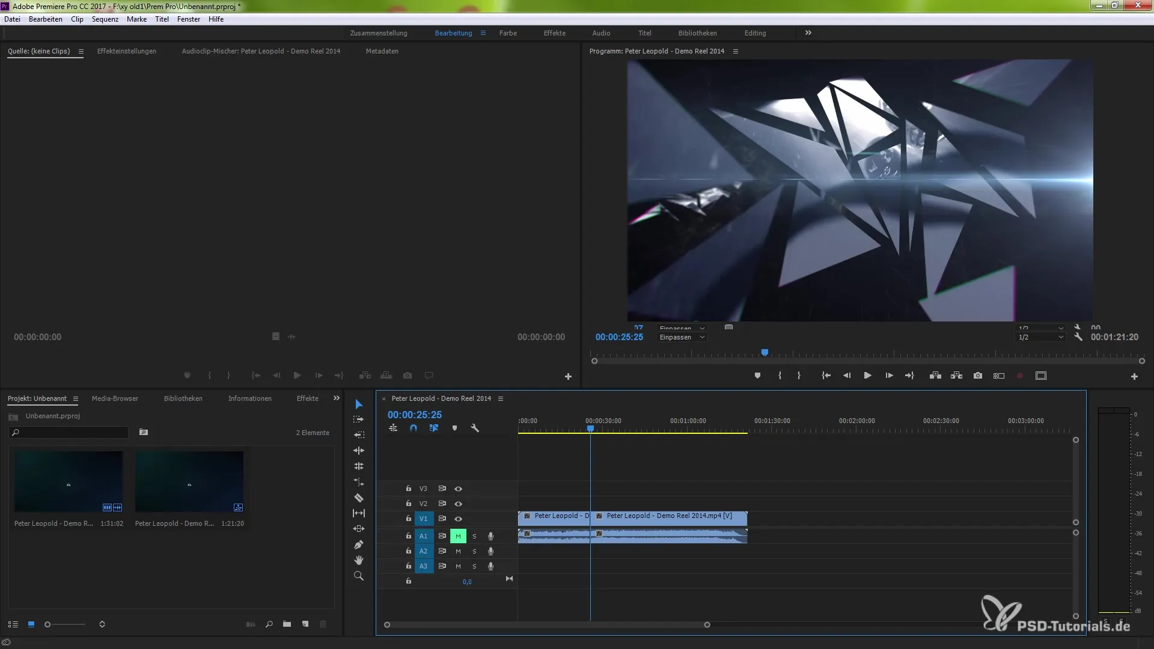Mute track A2

(458, 551)
